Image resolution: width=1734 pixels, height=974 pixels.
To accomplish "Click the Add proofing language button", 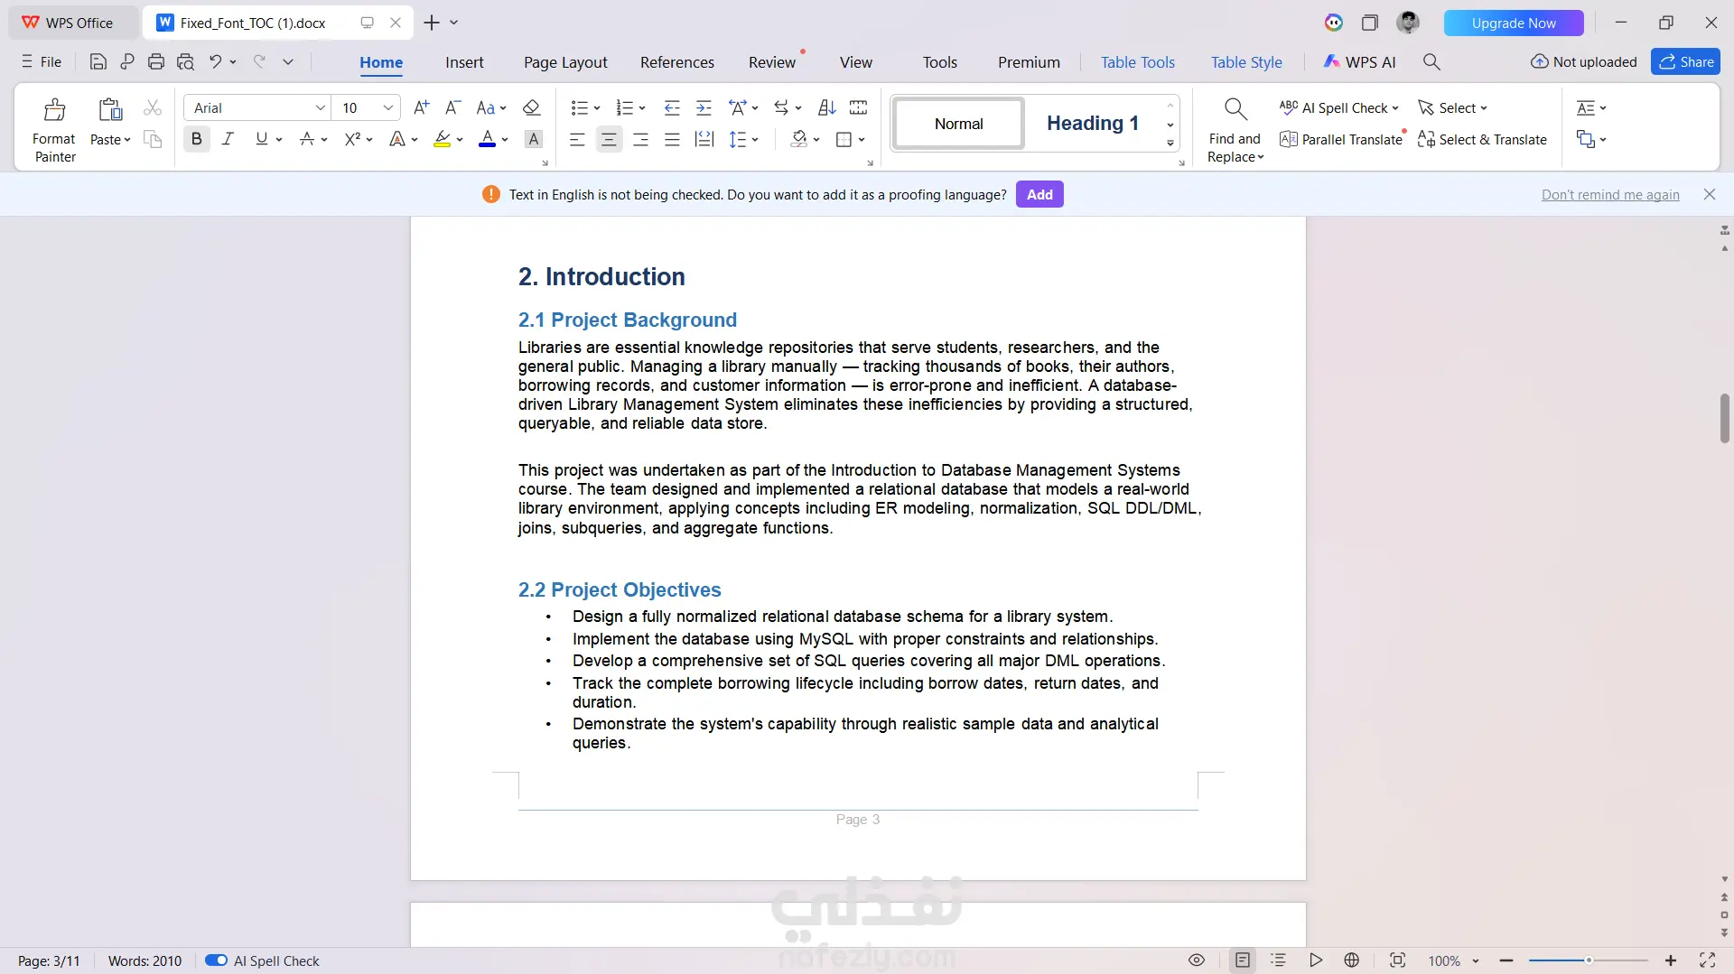I will [1039, 194].
